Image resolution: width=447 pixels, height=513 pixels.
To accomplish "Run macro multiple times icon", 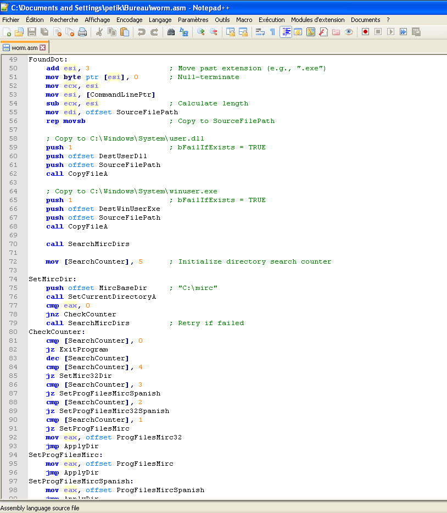I will [404, 32].
